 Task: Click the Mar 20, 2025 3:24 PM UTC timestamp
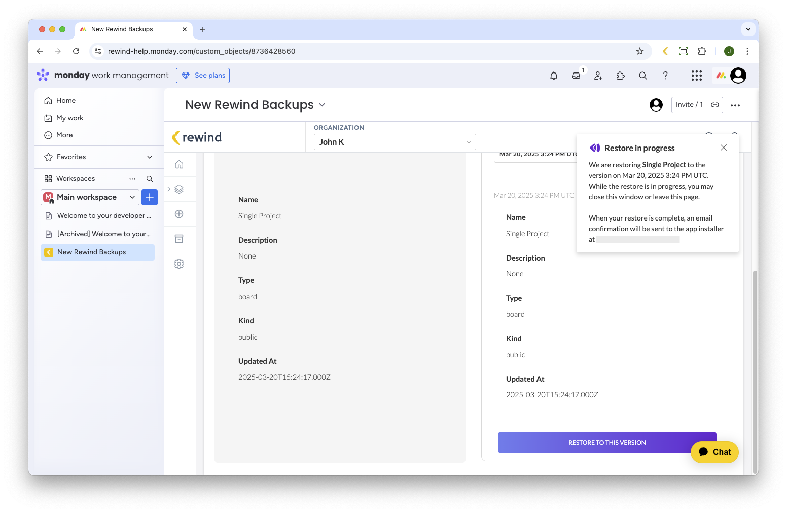[x=534, y=196]
